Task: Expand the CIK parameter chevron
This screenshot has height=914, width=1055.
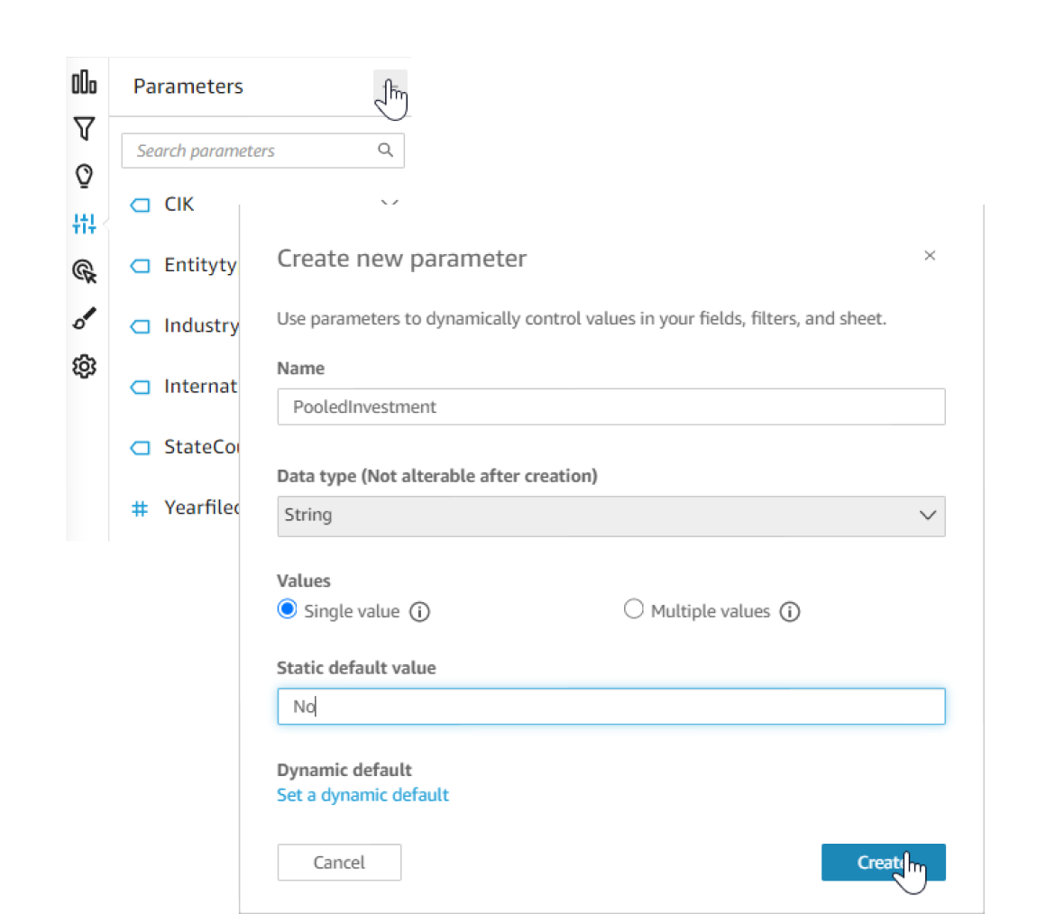Action: [390, 203]
